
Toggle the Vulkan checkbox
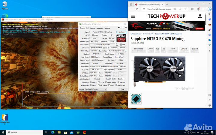(91, 85)
